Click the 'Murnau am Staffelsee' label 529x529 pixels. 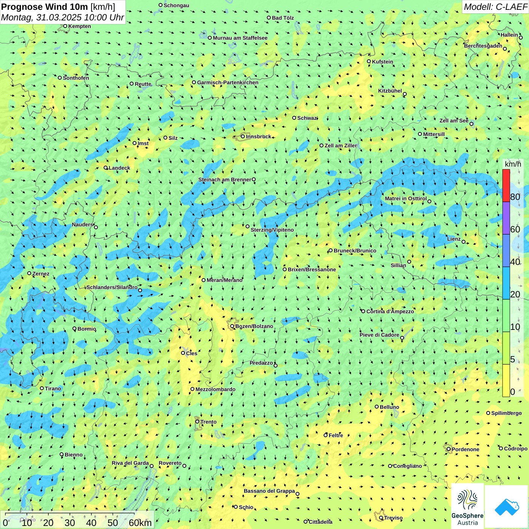pos(240,38)
